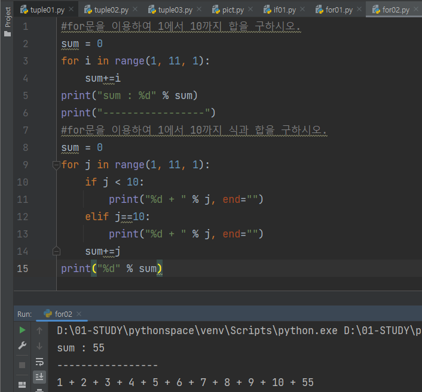Click 'sum : 55' in console output
The image size is (422, 392).
pyautogui.click(x=81, y=348)
